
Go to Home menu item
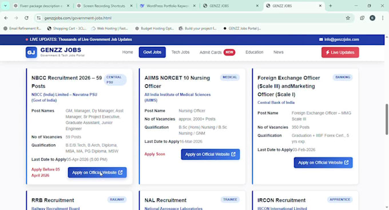(x=128, y=52)
